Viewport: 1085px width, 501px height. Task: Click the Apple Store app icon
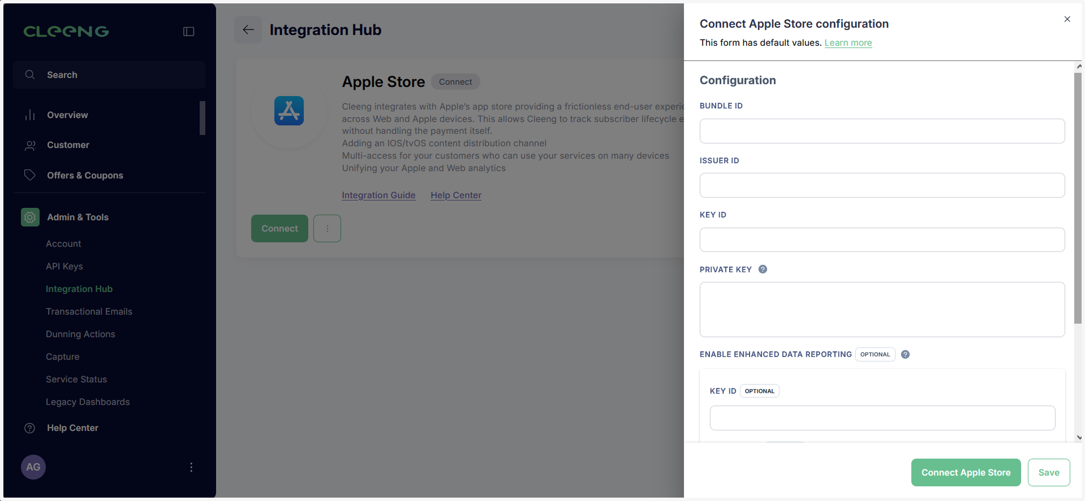point(289,111)
